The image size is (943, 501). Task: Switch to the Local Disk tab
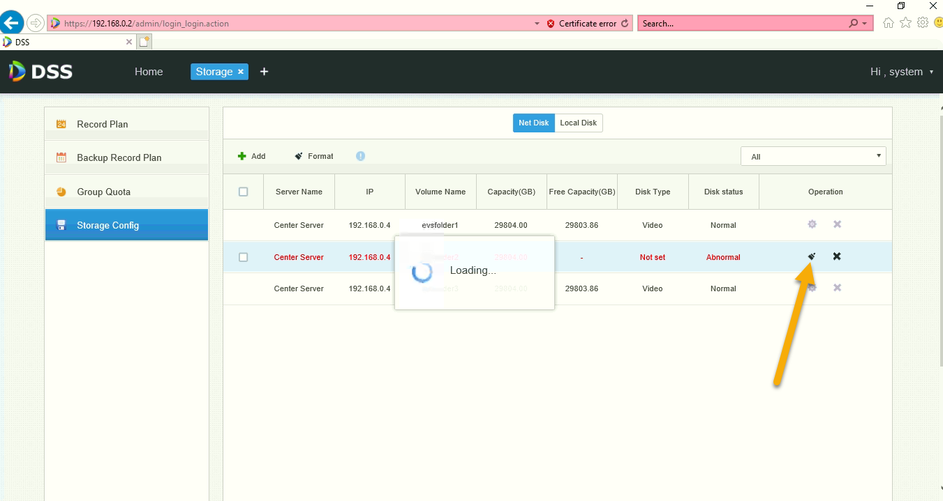(579, 123)
